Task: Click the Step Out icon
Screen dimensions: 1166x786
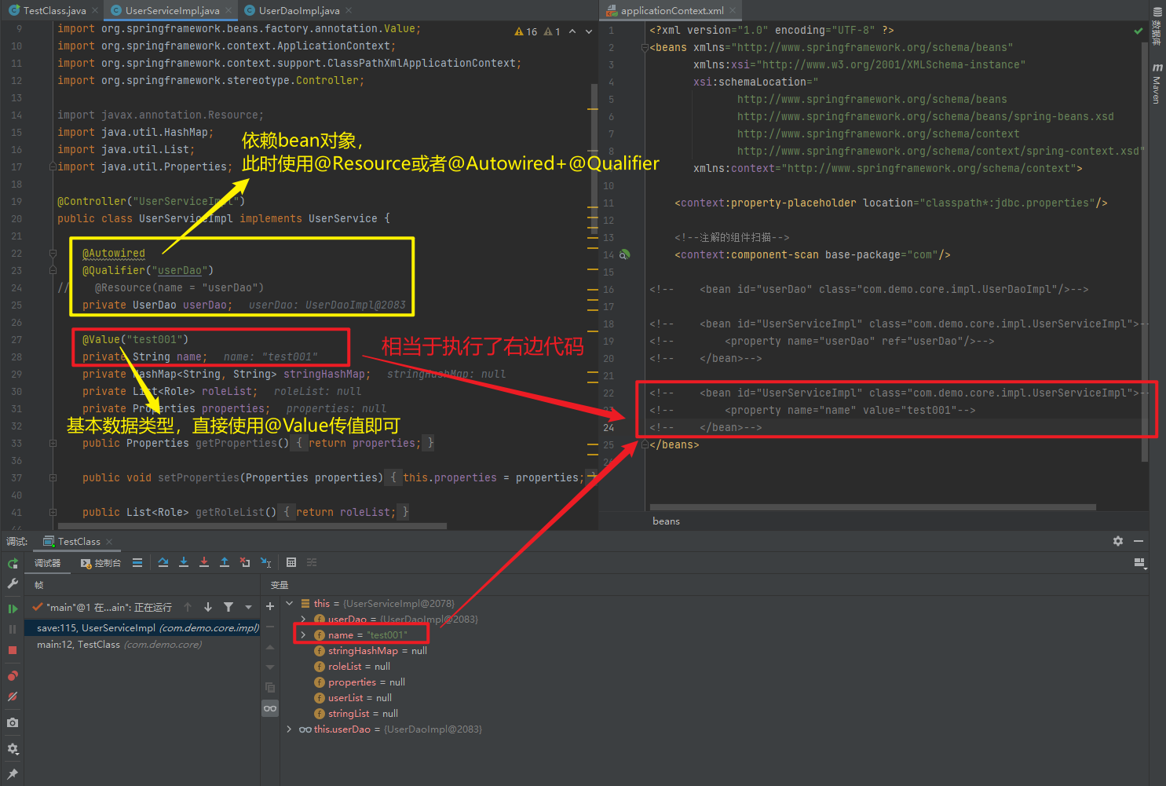Action: (x=225, y=562)
